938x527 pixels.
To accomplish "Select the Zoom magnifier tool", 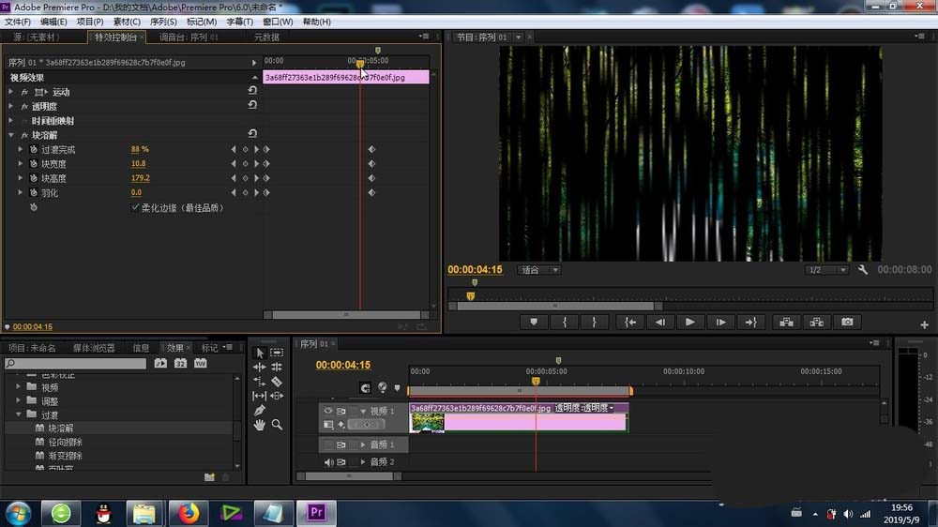I will click(x=277, y=425).
